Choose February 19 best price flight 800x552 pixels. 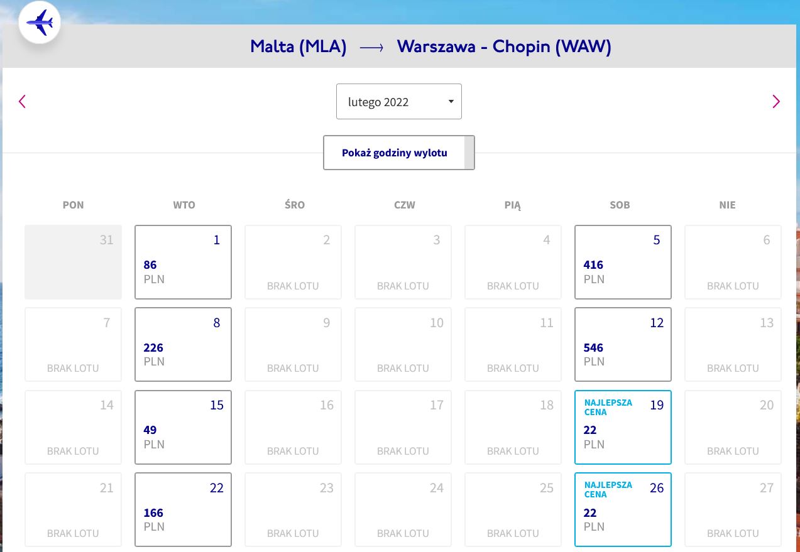623,427
